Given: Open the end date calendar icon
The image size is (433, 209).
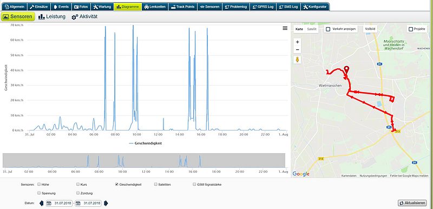Looking at the screenshot, I should (x=78, y=204).
